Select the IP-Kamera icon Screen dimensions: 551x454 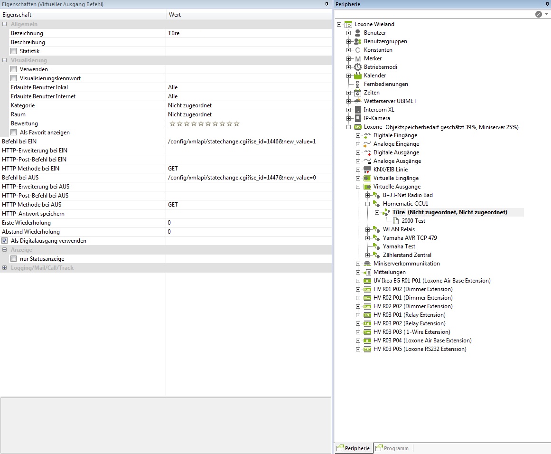[x=358, y=118]
